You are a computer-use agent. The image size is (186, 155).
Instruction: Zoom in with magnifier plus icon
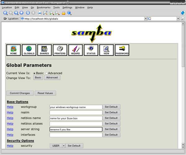[x=52, y=13]
